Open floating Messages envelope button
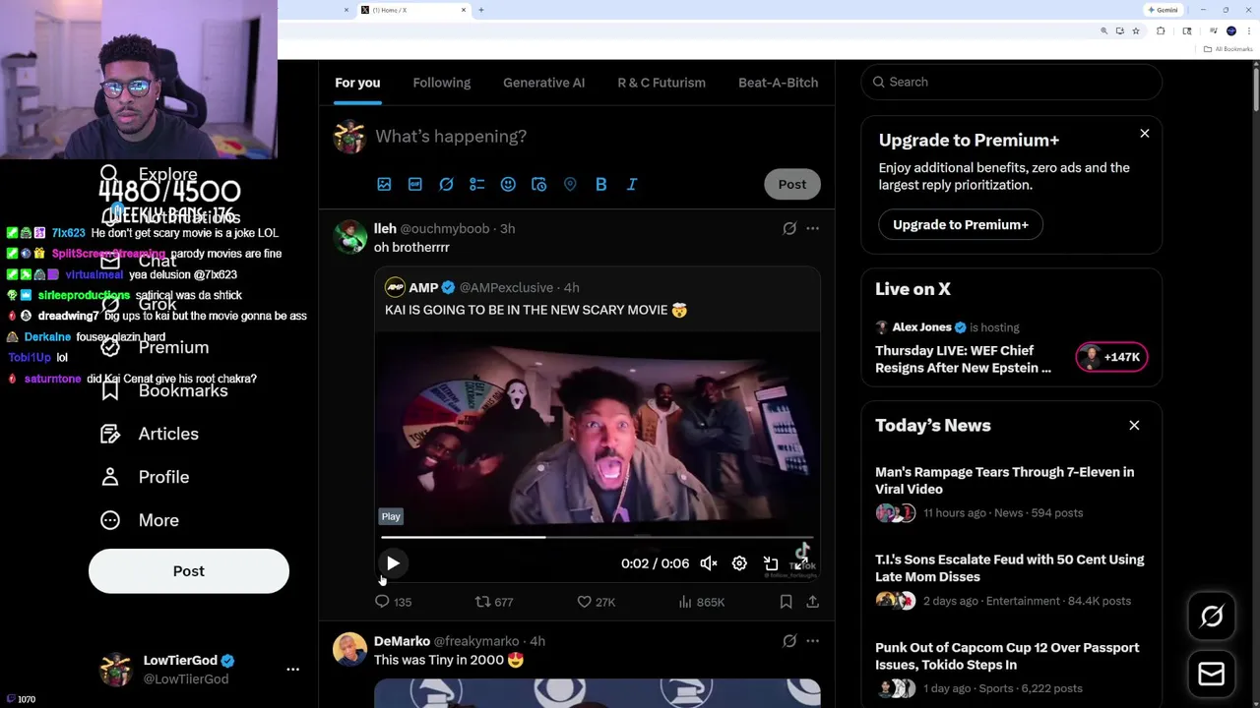 (x=1212, y=674)
